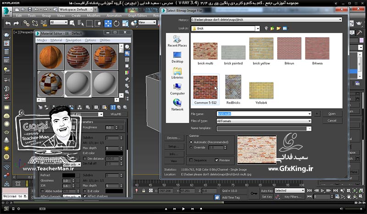Click the Set Key button
Viewport: 367px width, 214px height.
click(267, 197)
